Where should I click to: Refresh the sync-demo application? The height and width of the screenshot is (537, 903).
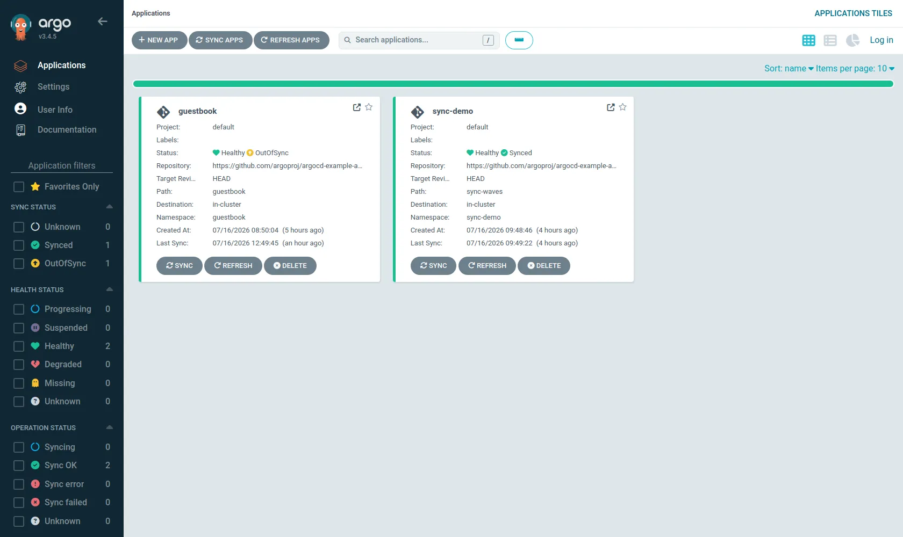[487, 266]
